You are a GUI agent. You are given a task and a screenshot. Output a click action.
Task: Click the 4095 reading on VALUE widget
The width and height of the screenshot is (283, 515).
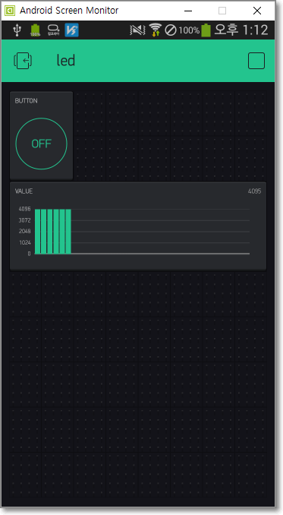[x=254, y=191]
